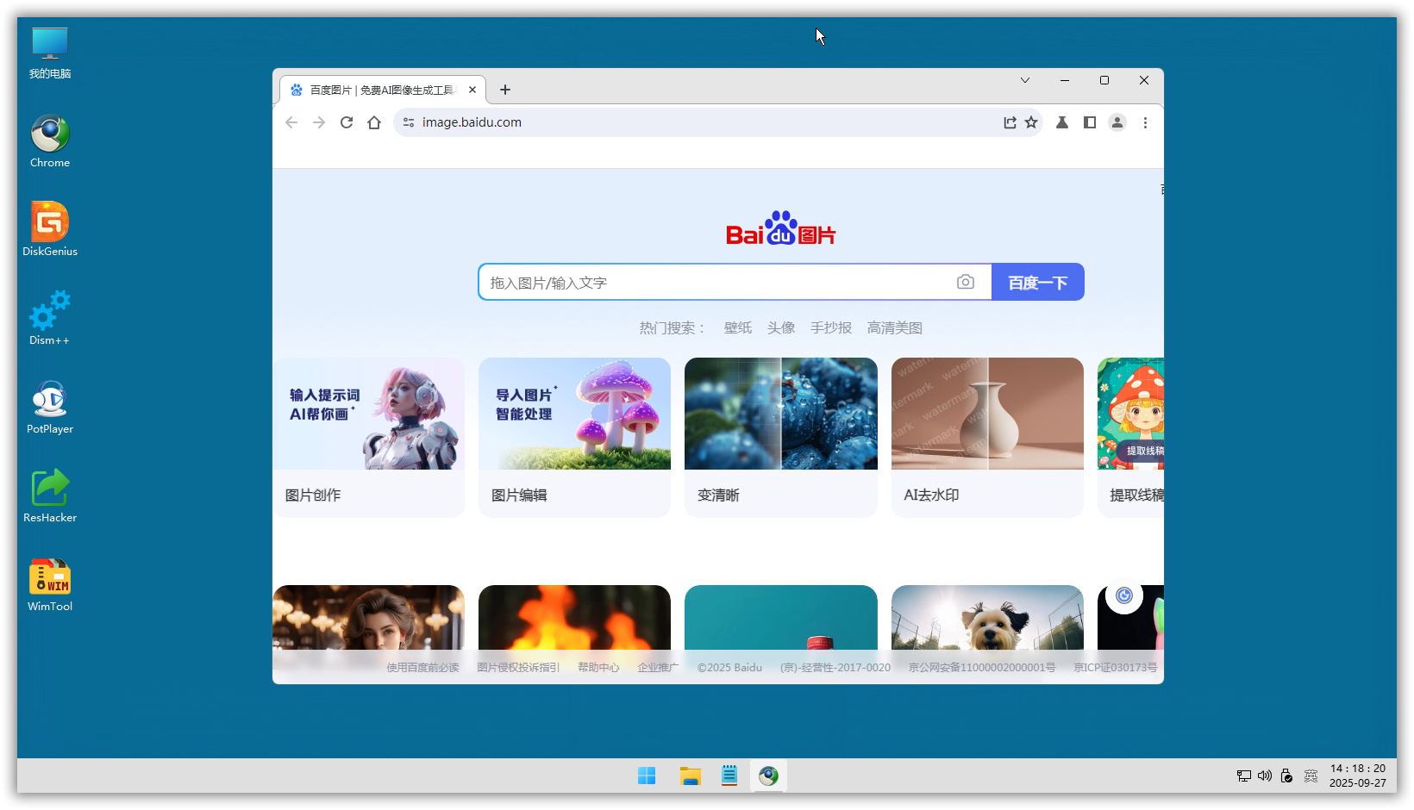Open the three-dot browser menu
This screenshot has height=810, width=1414.
tap(1145, 122)
